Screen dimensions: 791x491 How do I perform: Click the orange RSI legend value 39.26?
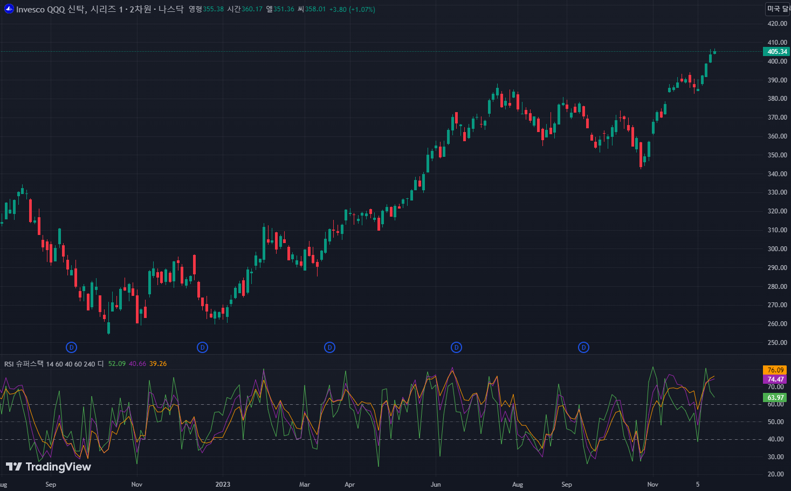pos(158,364)
